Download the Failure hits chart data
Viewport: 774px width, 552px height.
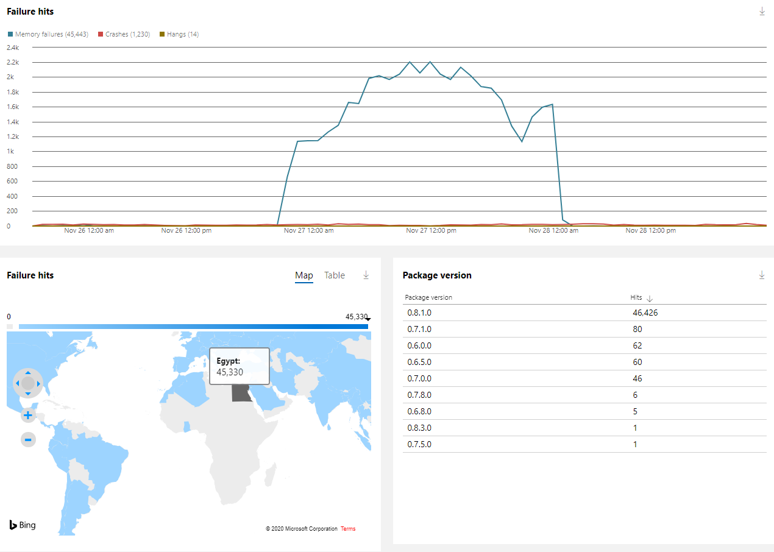[762, 11]
